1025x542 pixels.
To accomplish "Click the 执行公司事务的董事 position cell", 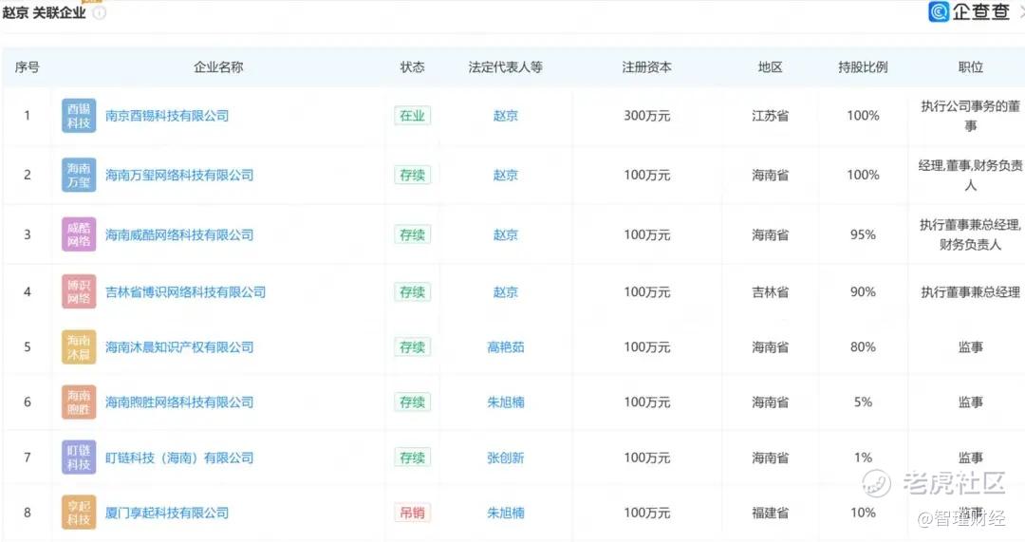I will [971, 116].
